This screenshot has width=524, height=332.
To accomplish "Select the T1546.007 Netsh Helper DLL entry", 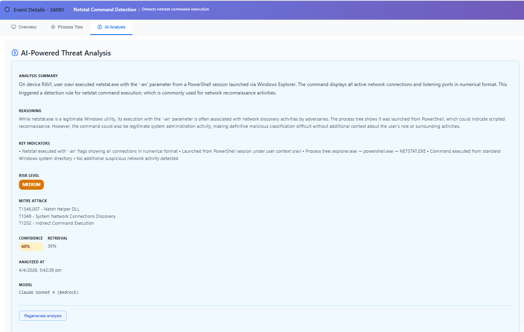I will (49, 209).
